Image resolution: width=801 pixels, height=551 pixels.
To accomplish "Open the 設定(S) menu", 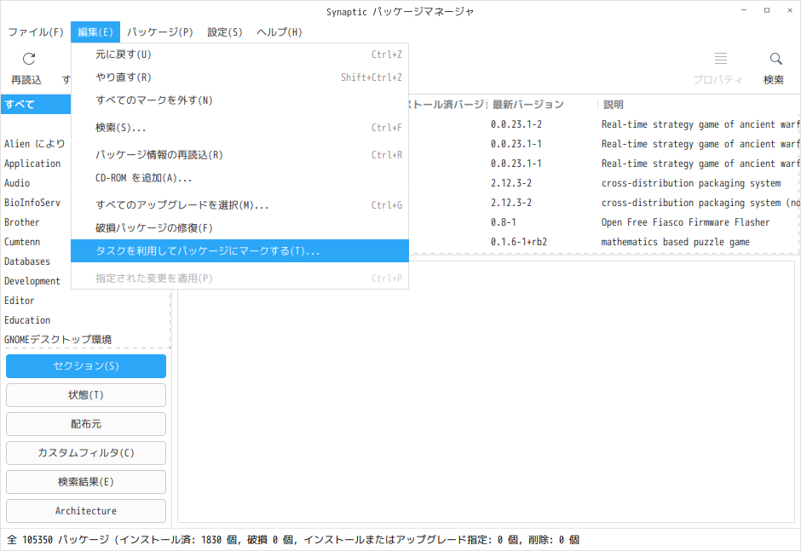I will point(225,32).
